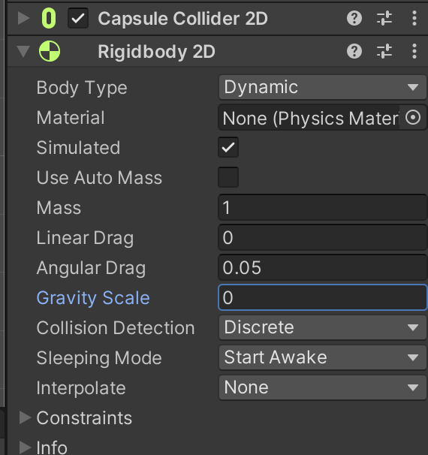Enable the Use Auto Mass checkbox
The height and width of the screenshot is (455, 428).
click(228, 177)
